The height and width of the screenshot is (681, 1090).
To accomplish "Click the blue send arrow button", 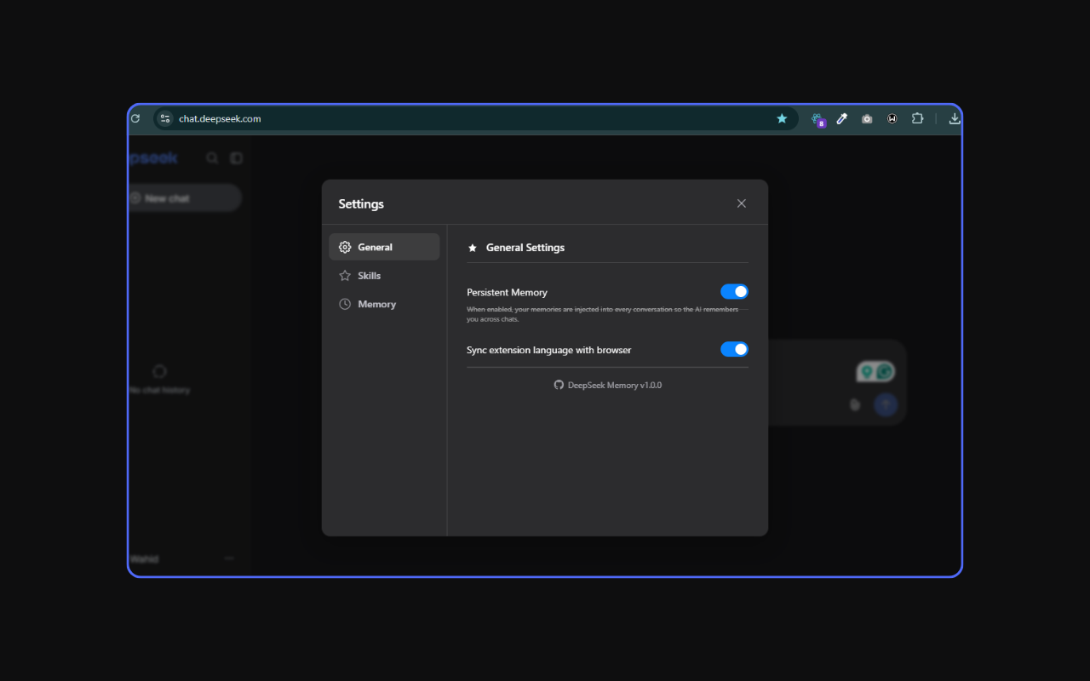I will pyautogui.click(x=886, y=404).
